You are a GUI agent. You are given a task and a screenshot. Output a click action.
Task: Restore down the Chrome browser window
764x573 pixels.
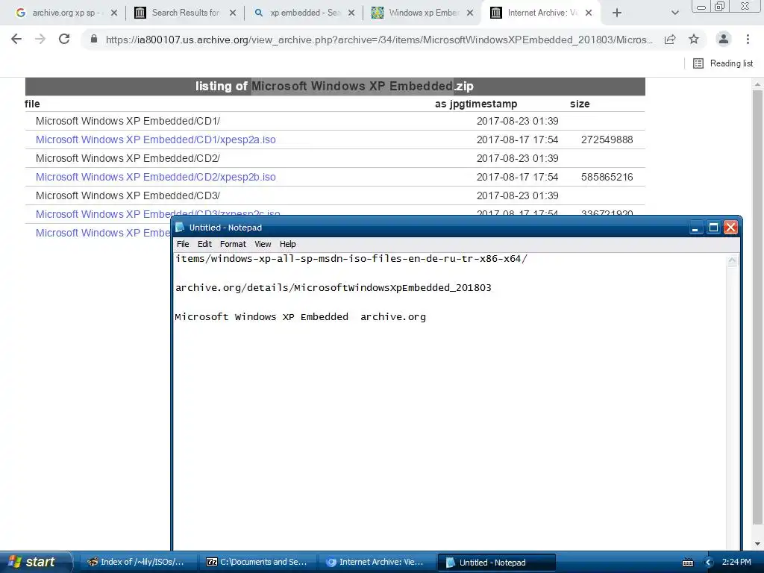[719, 6]
